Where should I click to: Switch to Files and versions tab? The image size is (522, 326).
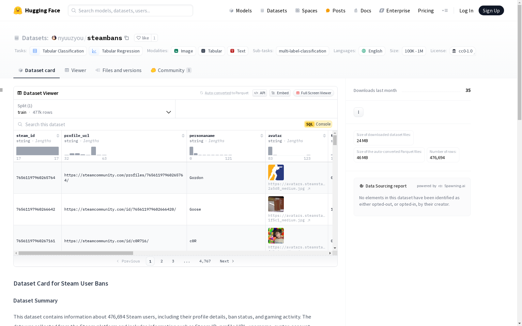coord(118,70)
